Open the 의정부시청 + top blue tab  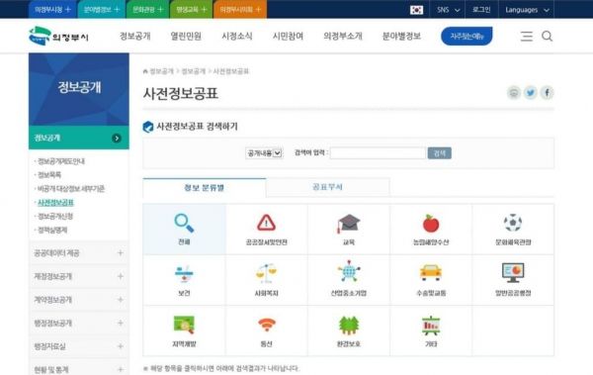pyautogui.click(x=52, y=10)
